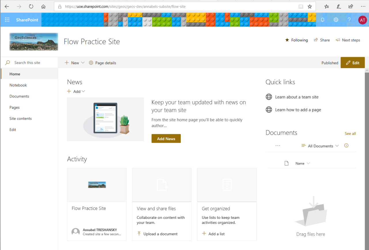Open notifications bell
369x250 pixels.
click(322, 20)
